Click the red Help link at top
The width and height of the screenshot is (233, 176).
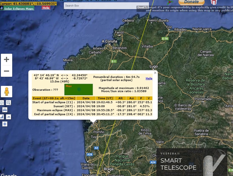(46, 8)
